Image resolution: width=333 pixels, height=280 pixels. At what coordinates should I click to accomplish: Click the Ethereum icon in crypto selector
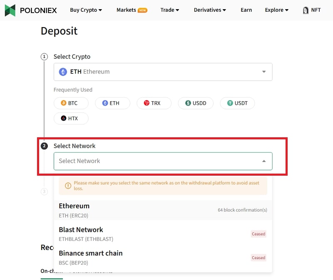tap(63, 72)
